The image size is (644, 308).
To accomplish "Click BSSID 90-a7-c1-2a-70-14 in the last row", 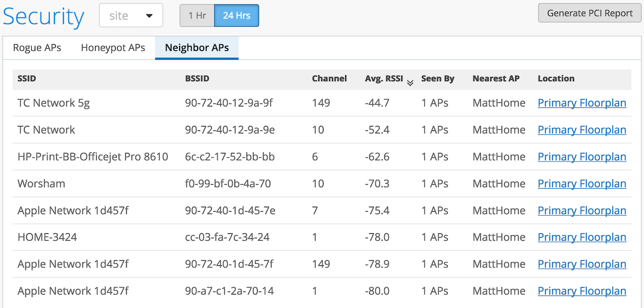I will tap(229, 291).
